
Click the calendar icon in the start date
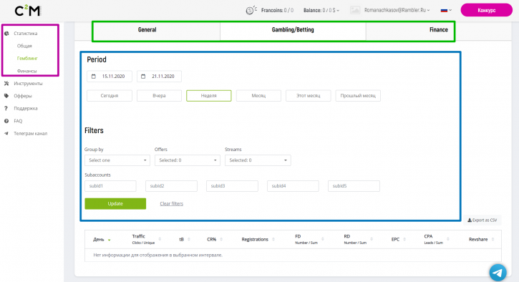94,76
